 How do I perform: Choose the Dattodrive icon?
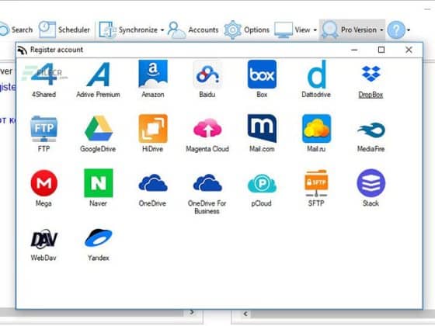coord(317,75)
